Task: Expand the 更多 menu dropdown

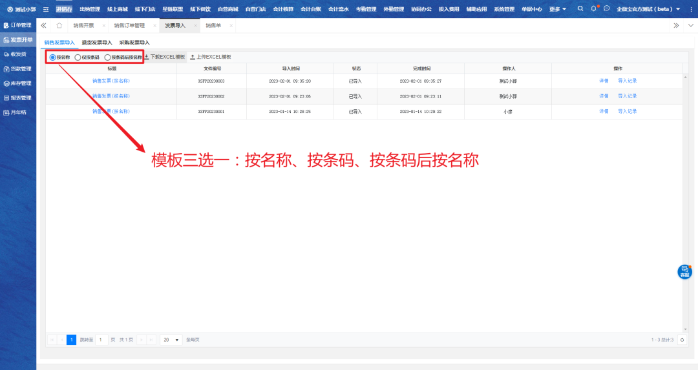Action: pos(558,9)
